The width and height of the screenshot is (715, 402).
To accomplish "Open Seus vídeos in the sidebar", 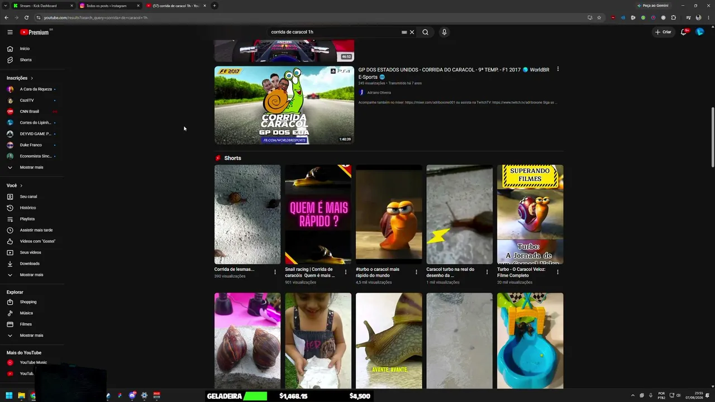I will (32, 252).
